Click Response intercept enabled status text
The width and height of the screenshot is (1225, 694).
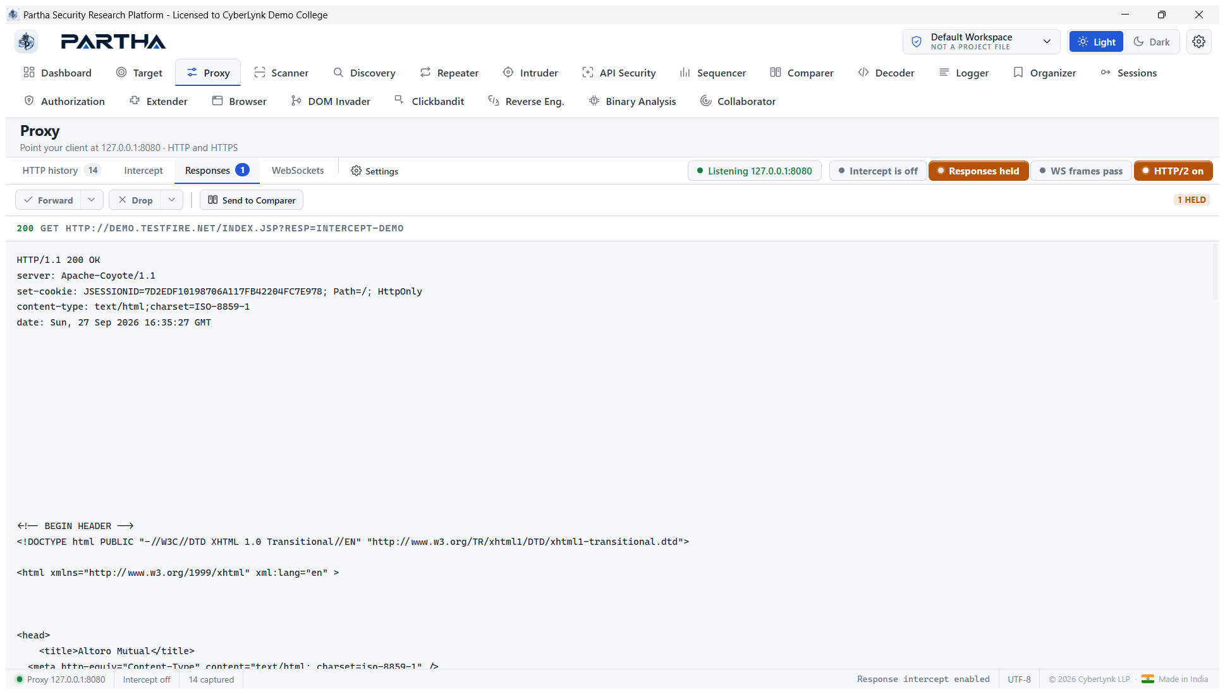[x=923, y=679]
